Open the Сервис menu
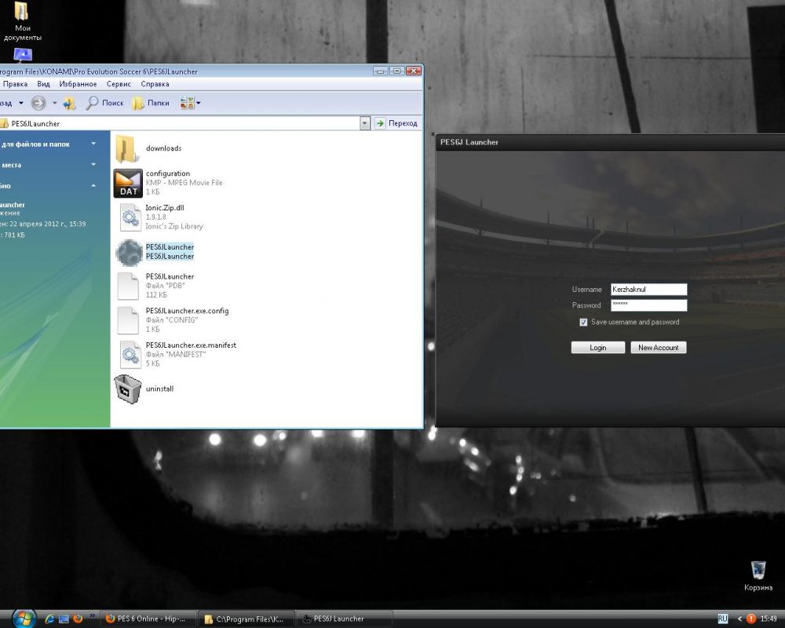The width and height of the screenshot is (785, 628). pos(119,84)
